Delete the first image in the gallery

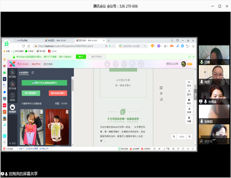pyautogui.click(x=41, y=112)
